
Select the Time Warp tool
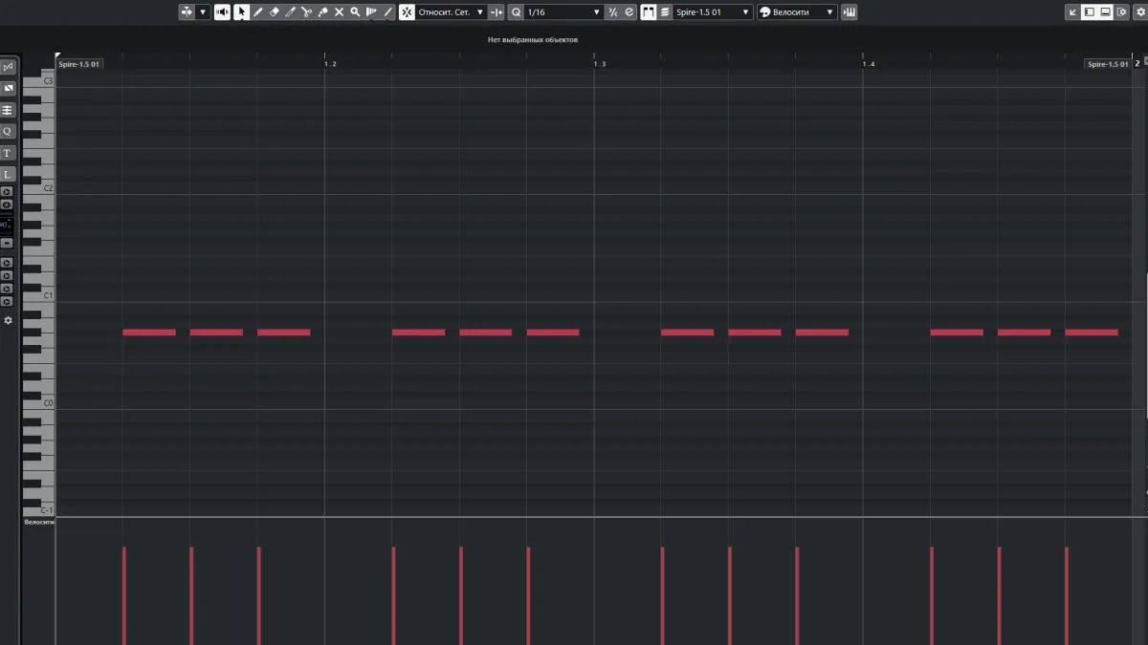[x=371, y=12]
